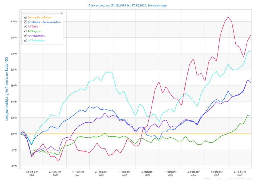255x180 pixels.
Task: Collapse the legend using its corner triangle
Action: click(x=62, y=13)
